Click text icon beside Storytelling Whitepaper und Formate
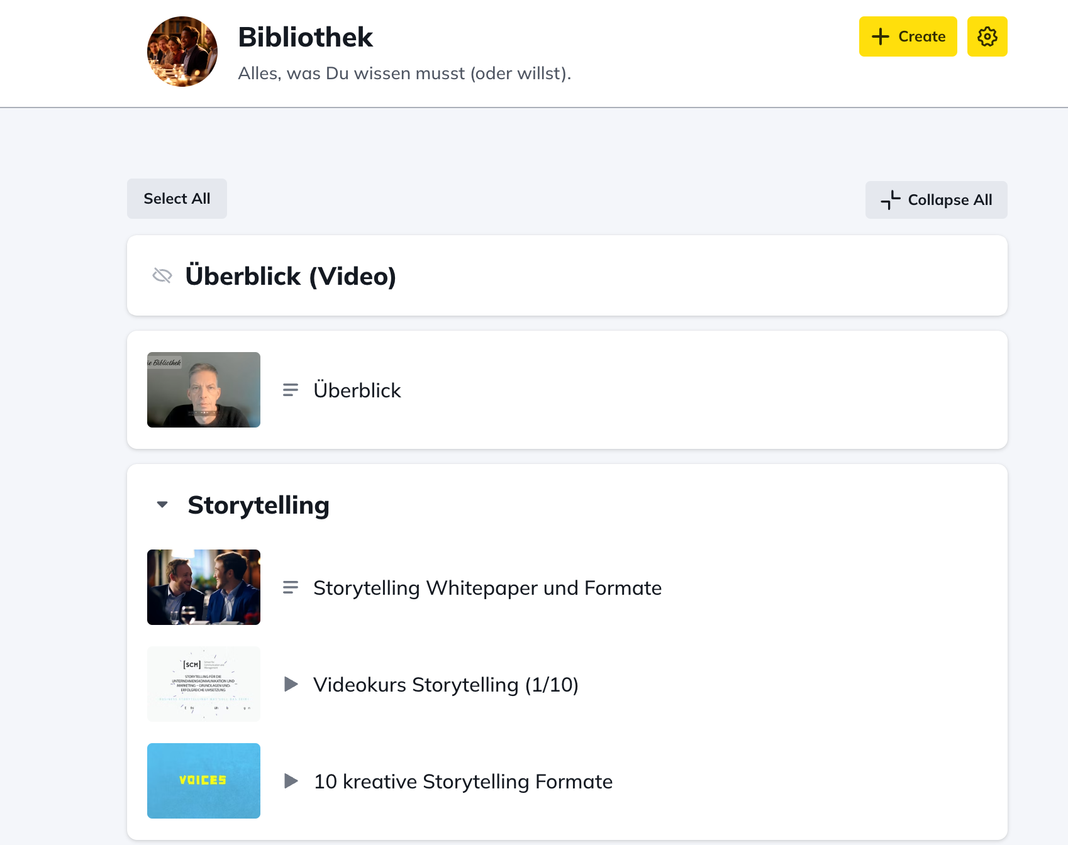The image size is (1068, 845). click(291, 587)
